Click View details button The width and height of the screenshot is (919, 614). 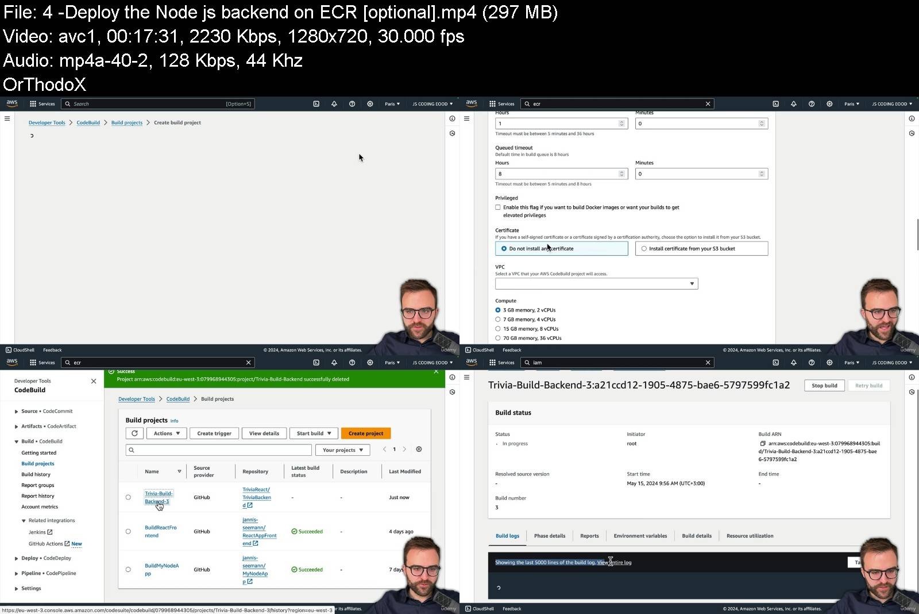(264, 433)
